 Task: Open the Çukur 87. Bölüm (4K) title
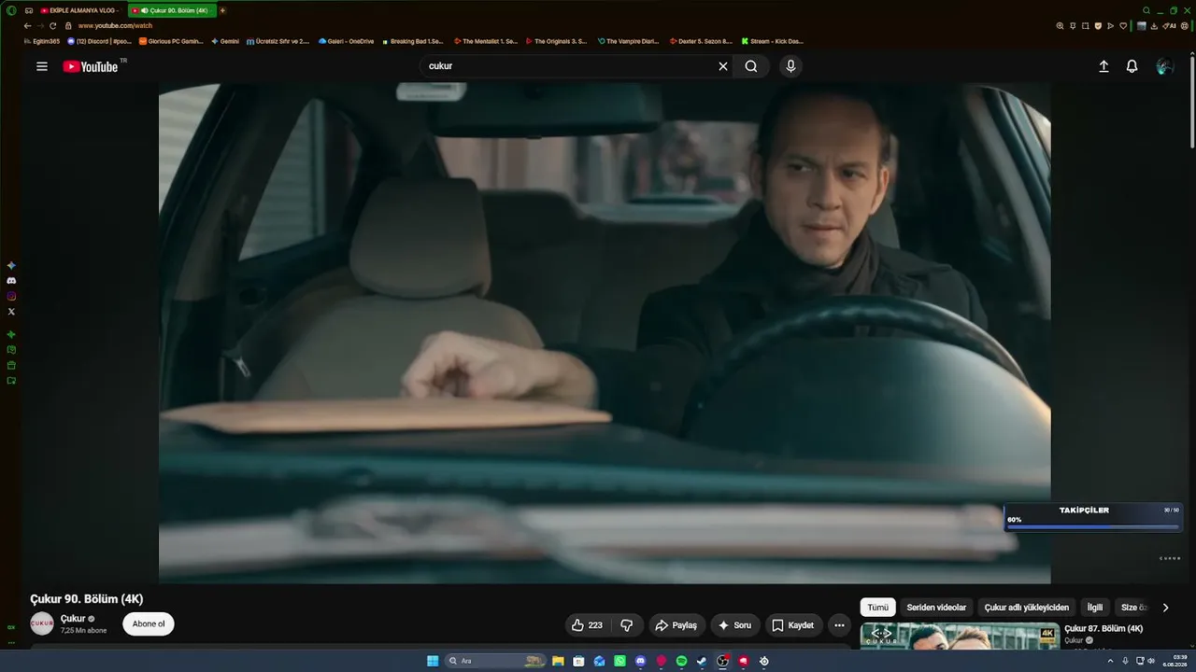click(x=1103, y=629)
